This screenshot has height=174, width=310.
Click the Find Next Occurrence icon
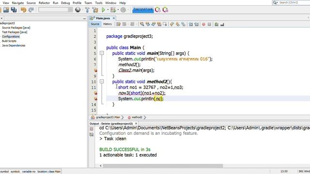coord(154,24)
